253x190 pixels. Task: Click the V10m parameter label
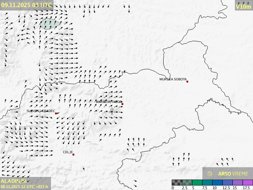[243, 6]
